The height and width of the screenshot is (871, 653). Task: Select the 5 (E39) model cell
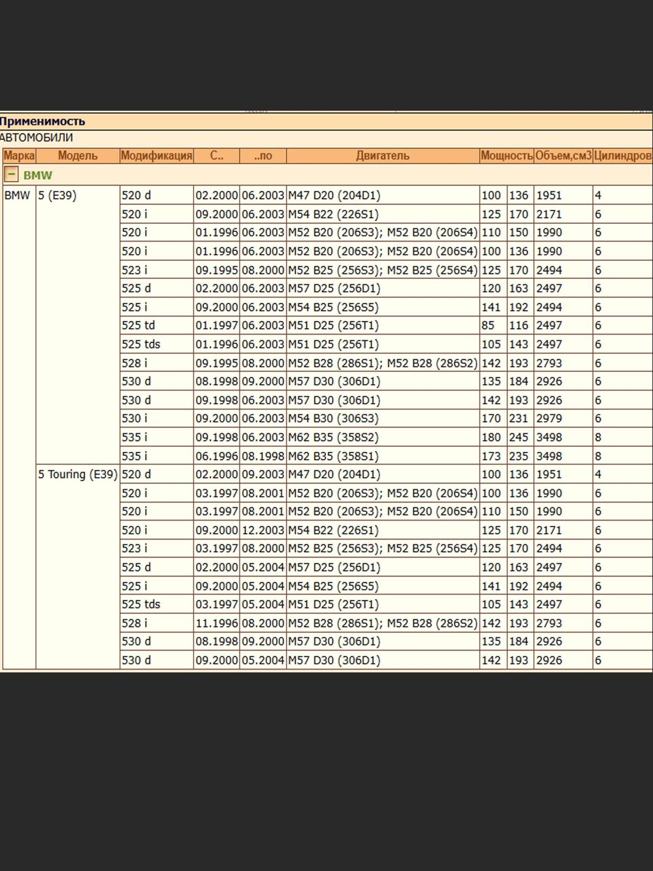[57, 196]
